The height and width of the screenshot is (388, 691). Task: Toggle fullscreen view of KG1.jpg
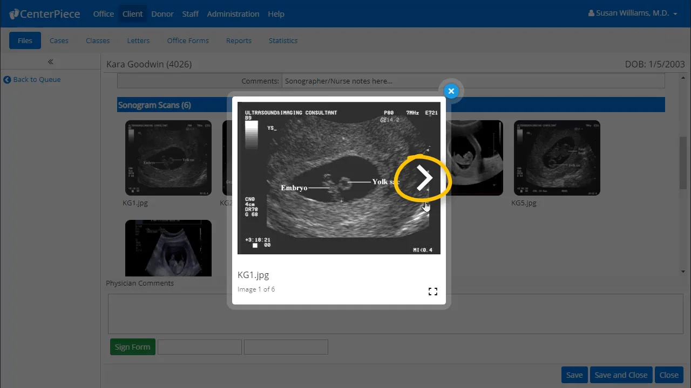click(x=432, y=292)
